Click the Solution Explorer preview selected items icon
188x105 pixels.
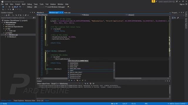click(x=28, y=15)
